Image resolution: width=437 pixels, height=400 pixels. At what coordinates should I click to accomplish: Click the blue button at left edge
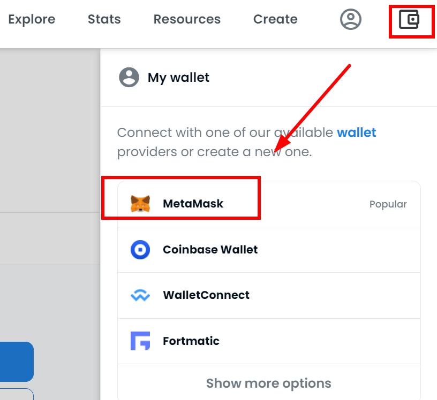(x=17, y=361)
